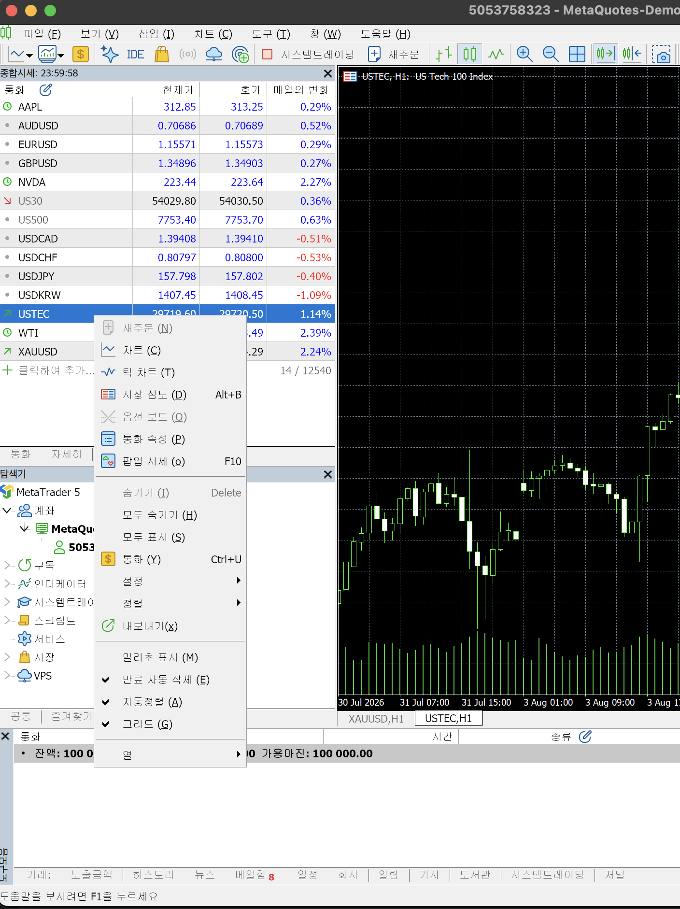
Task: Select the NVDA row in Market Watch
Action: point(168,183)
